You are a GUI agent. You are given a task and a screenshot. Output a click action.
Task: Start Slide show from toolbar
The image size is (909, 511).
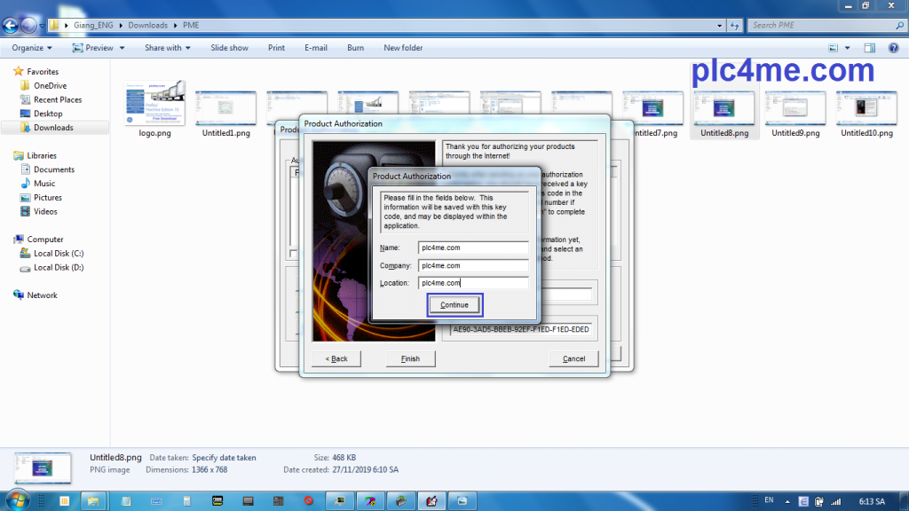click(229, 48)
